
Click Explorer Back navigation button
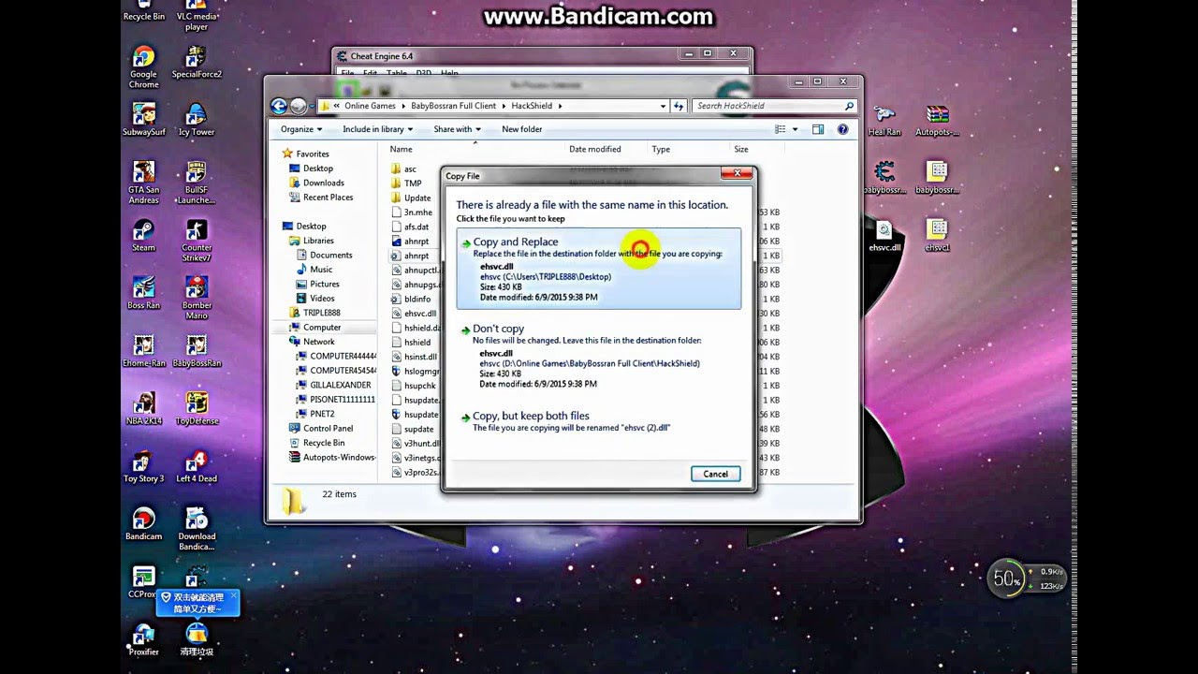coord(278,106)
